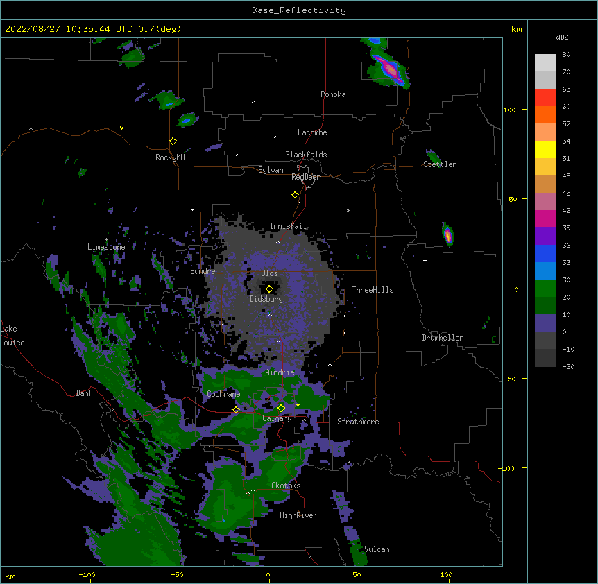This screenshot has height=584, width=598.
Task: Select the purple 36-39 dBZ legend swatch
Action: click(545, 237)
